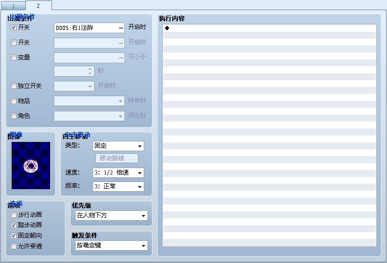The width and height of the screenshot is (387, 263).
Task: Enable the second 开关 condition checkbox
Action: pyautogui.click(x=13, y=43)
